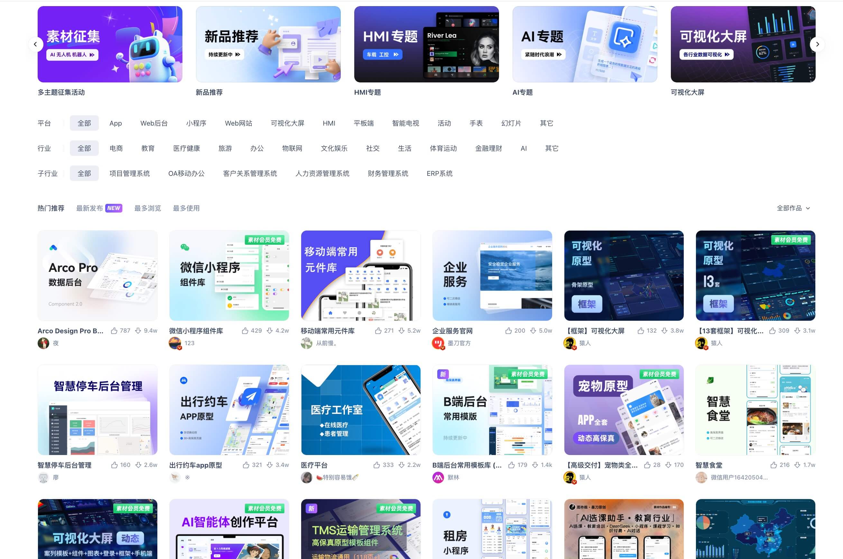Click the carousel previous arrow button
This screenshot has width=843, height=559.
[35, 44]
